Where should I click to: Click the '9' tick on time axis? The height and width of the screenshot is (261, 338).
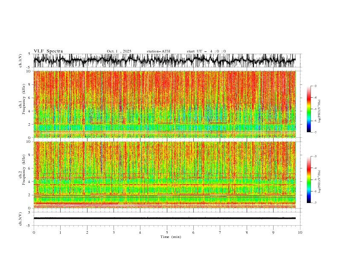tap(273, 232)
